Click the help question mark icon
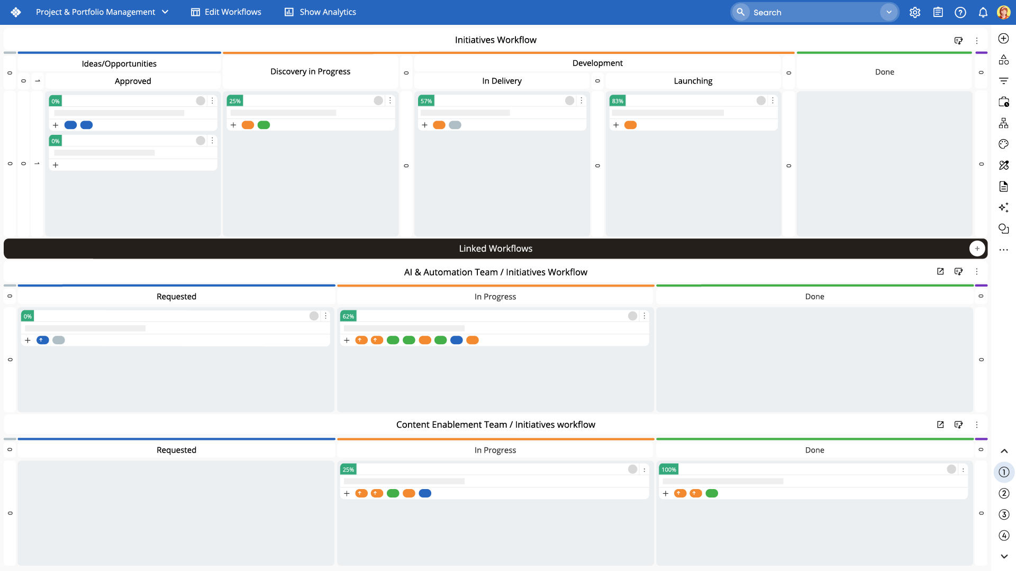 (x=960, y=12)
